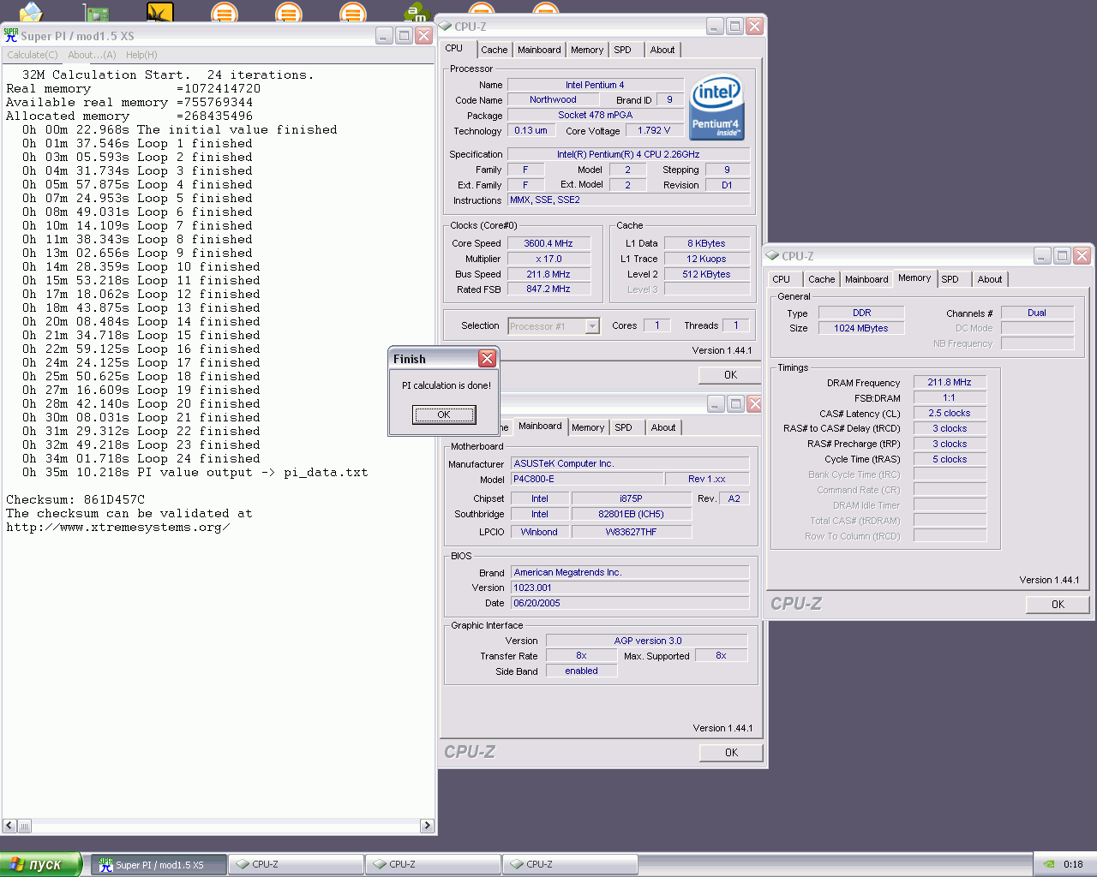Click the Super PI icon on taskbar button
This screenshot has height=877, width=1097.
106,864
